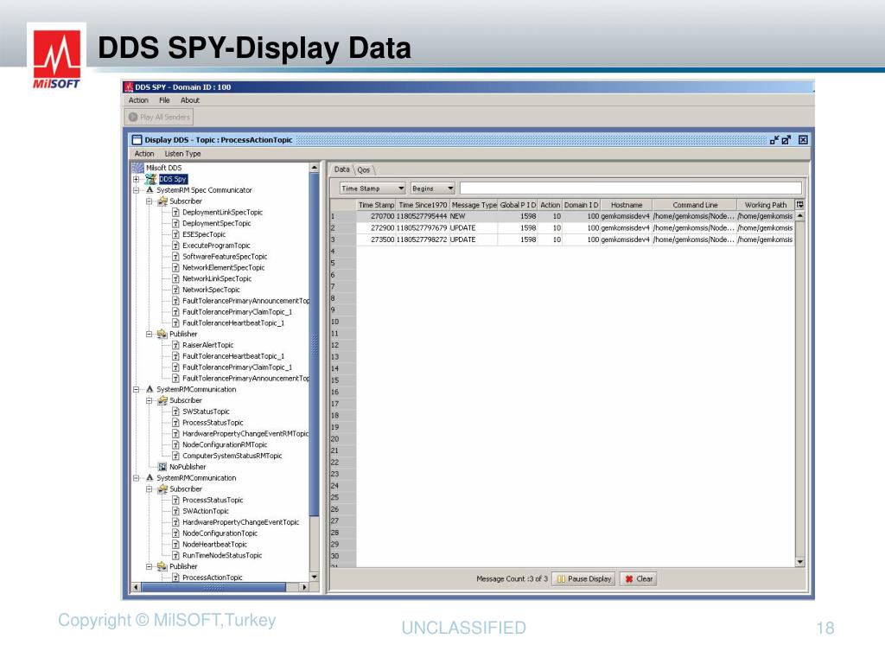Screen dimensions: 885x664
Task: Select the HardwarePropertyChangeEventTopic tree item
Action: coord(240,522)
